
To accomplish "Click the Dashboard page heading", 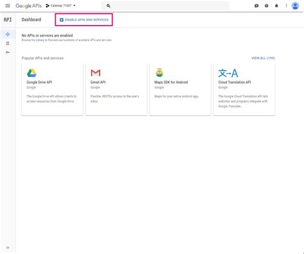I will [31, 20].
